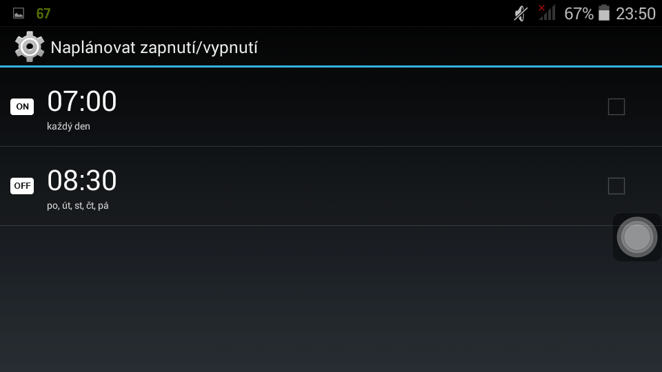The height and width of the screenshot is (372, 662).
Task: Tap the Settings gear icon in header
Action: coord(29,46)
